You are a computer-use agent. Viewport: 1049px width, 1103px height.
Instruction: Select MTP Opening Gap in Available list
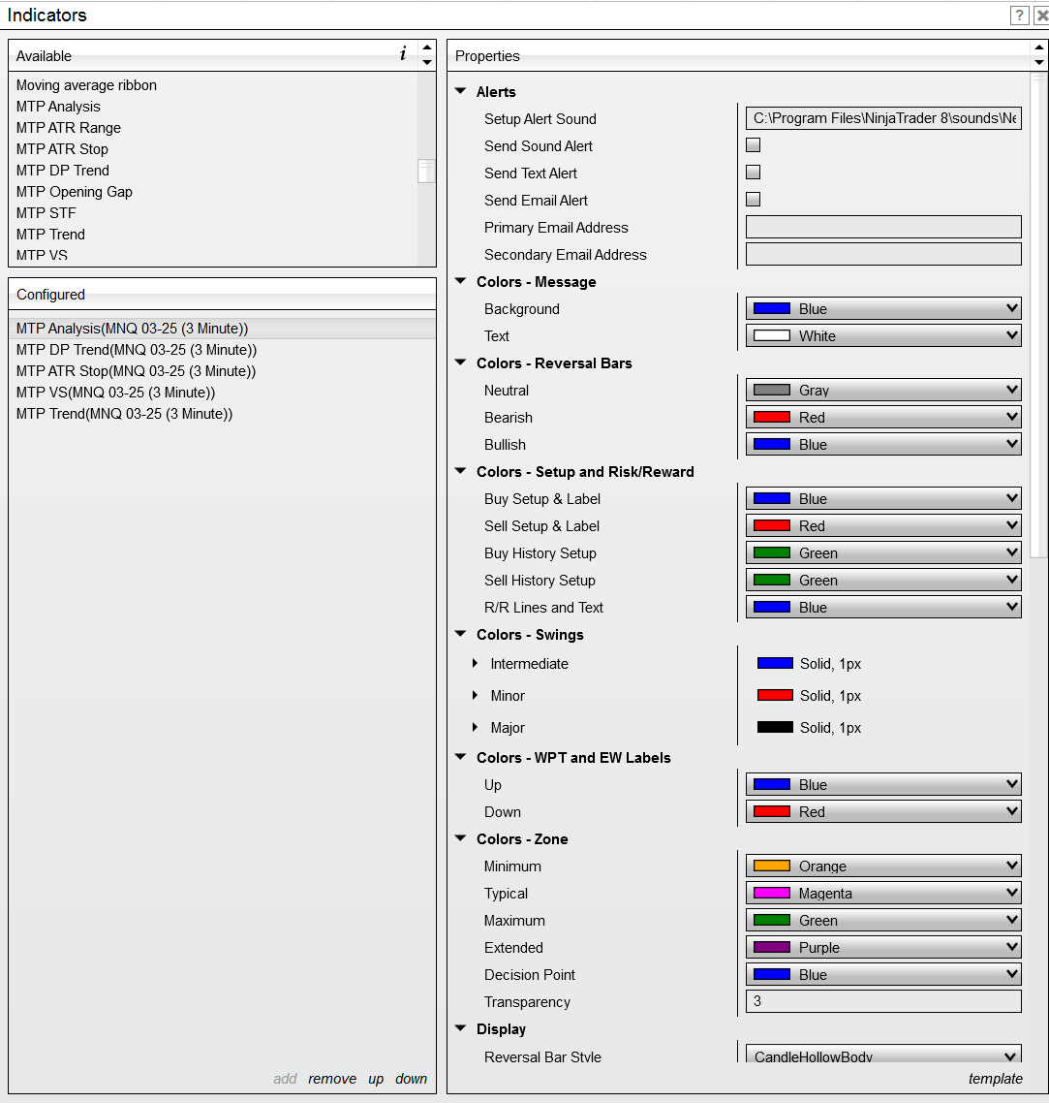click(x=75, y=192)
